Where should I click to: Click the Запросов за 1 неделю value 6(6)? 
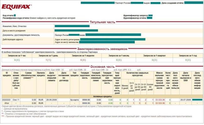pos(83,60)
